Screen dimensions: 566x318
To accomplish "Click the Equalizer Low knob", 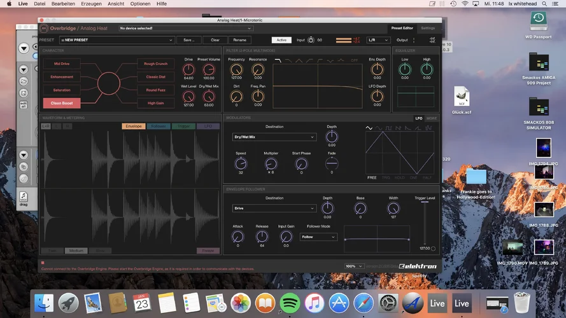I will (405, 69).
